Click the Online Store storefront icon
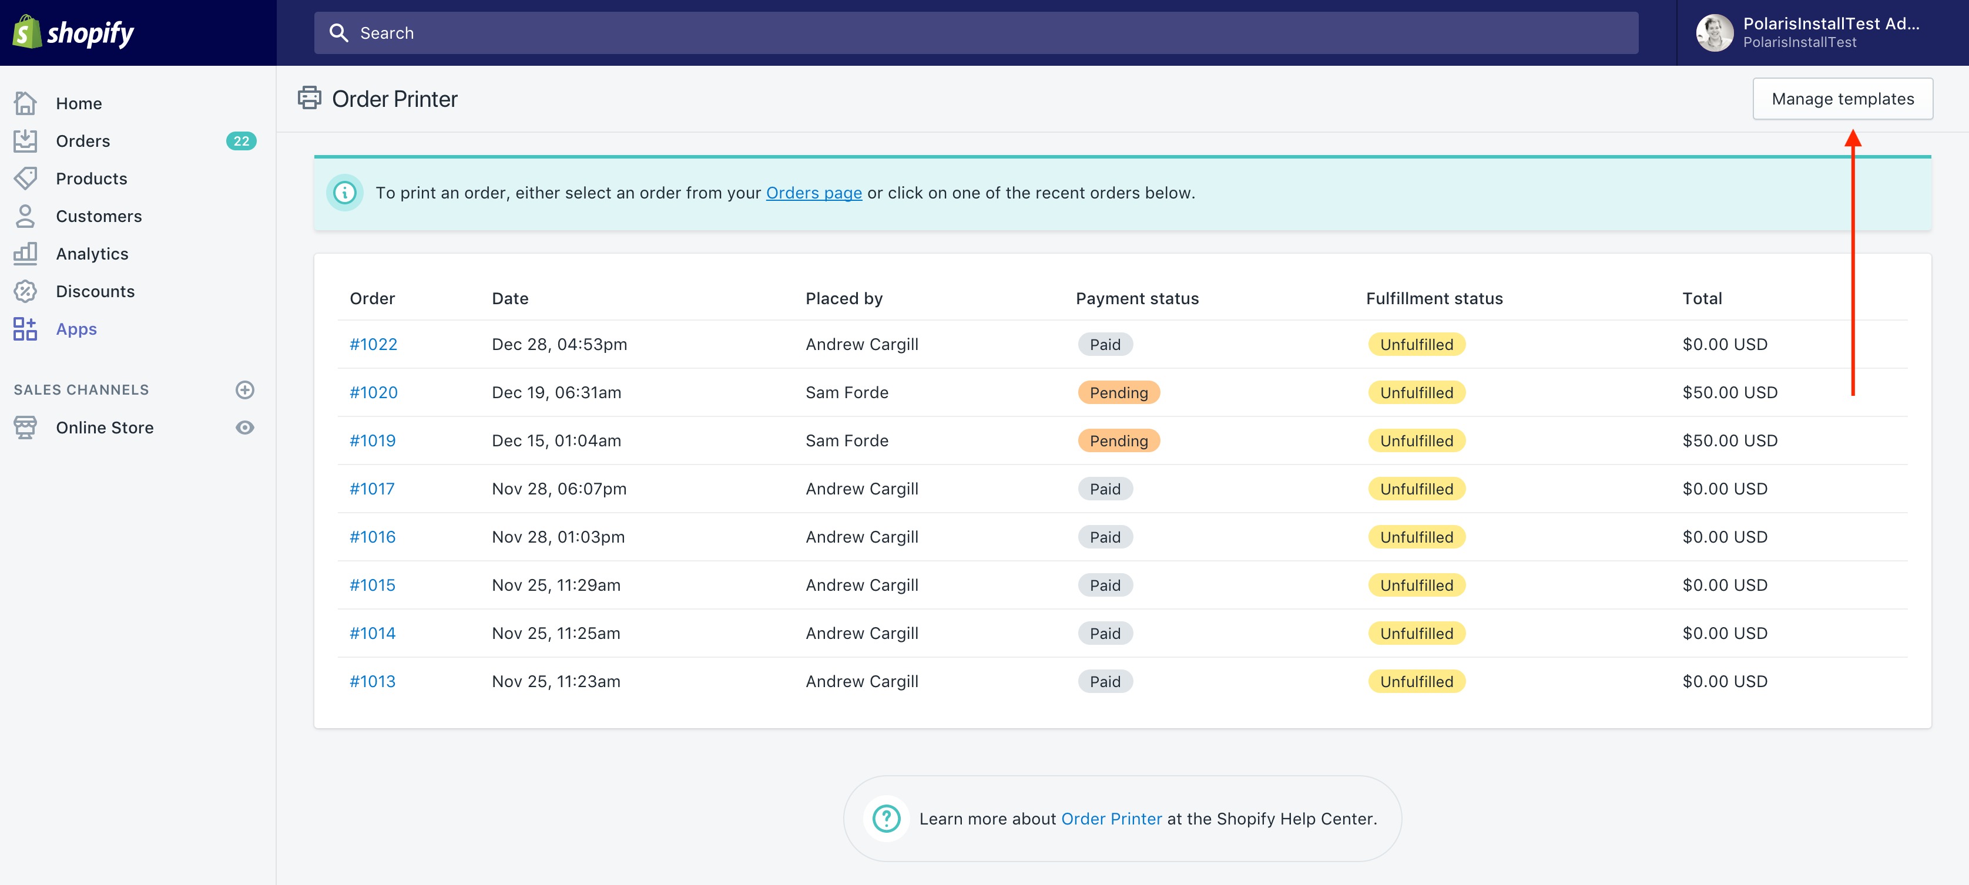The image size is (1969, 885). (25, 427)
